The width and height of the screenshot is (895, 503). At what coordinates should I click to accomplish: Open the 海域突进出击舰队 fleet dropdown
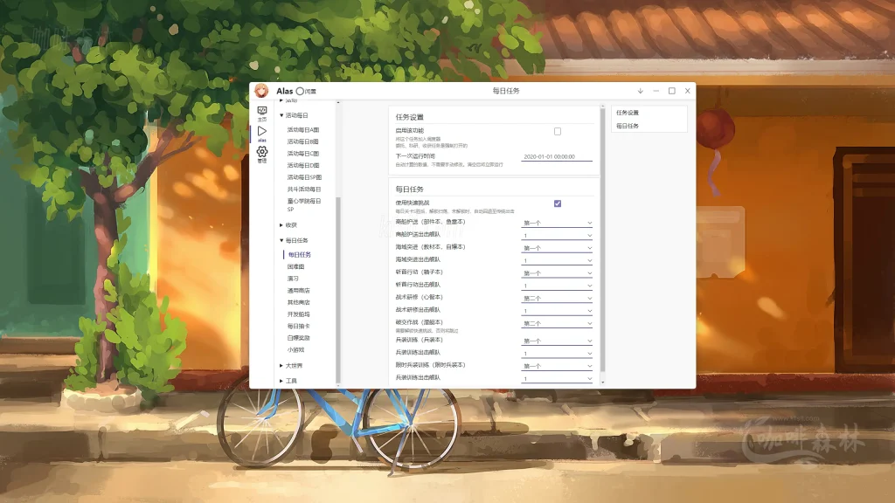click(x=557, y=260)
